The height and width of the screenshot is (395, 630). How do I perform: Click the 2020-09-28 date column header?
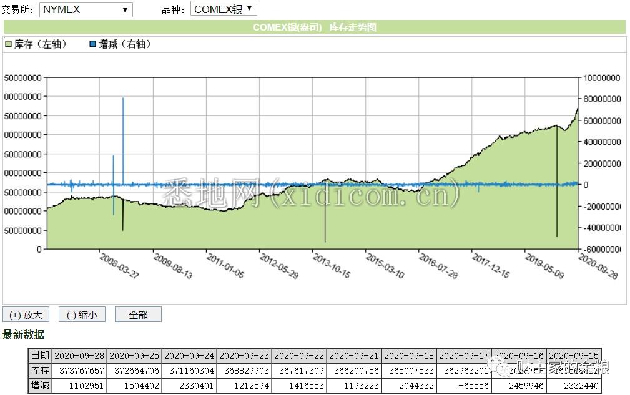[x=79, y=356]
